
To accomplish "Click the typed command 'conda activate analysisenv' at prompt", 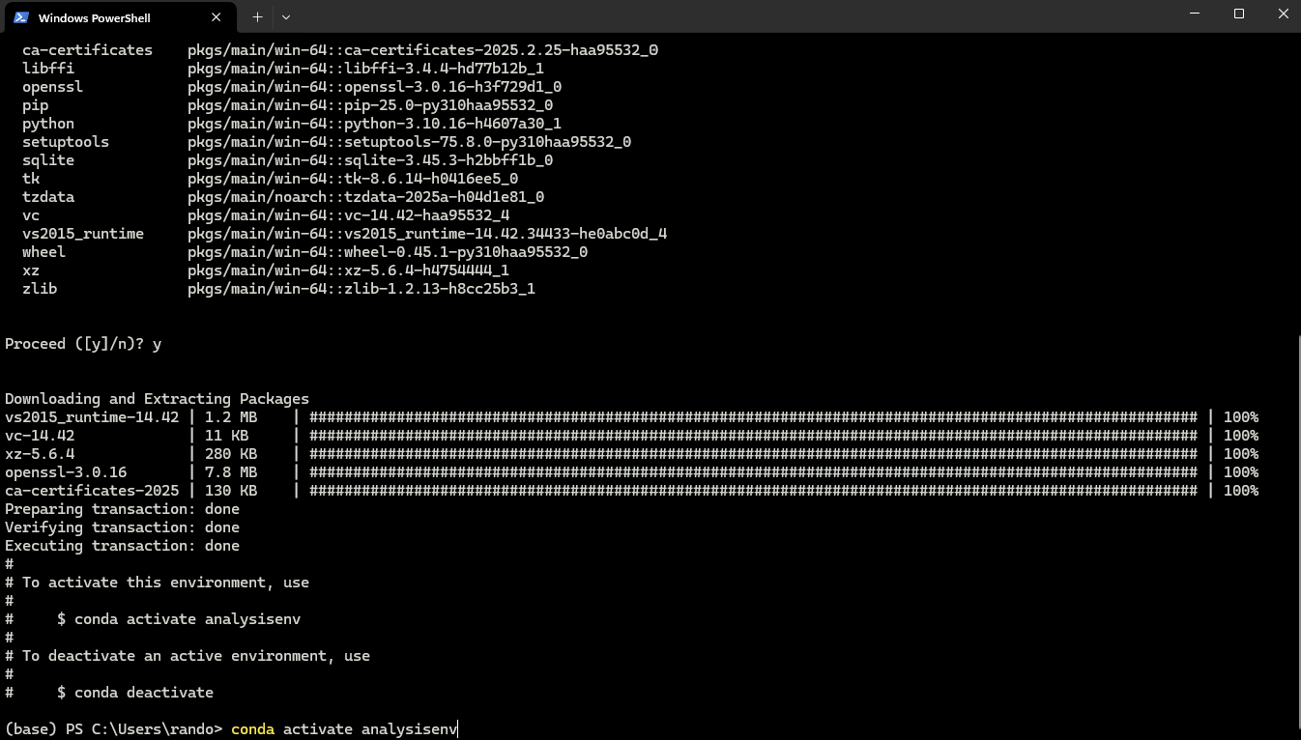I will (343, 728).
